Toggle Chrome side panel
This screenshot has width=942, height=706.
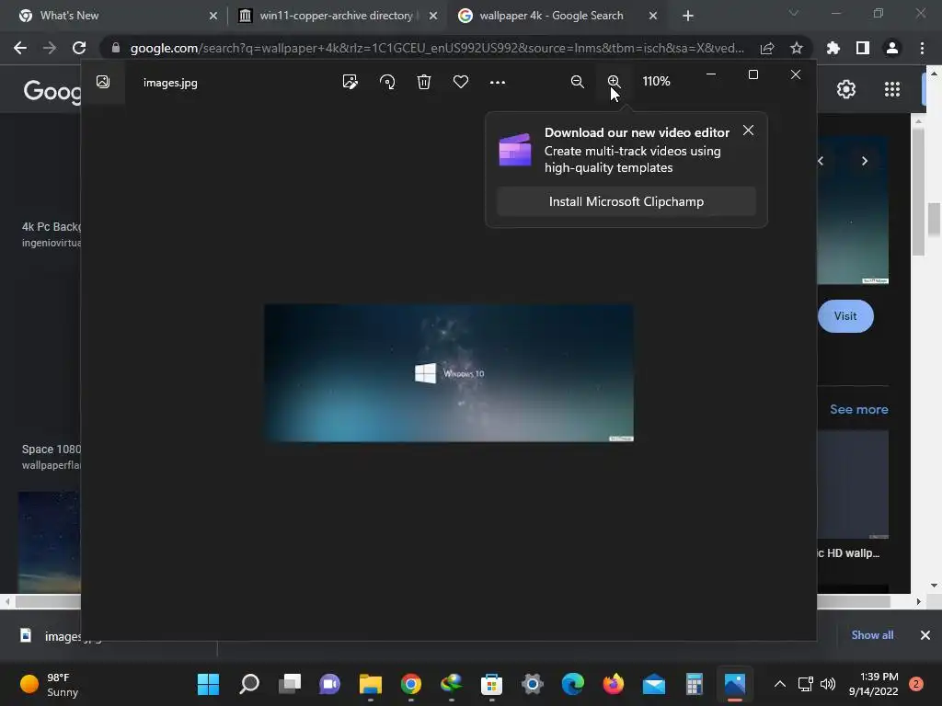click(x=863, y=48)
